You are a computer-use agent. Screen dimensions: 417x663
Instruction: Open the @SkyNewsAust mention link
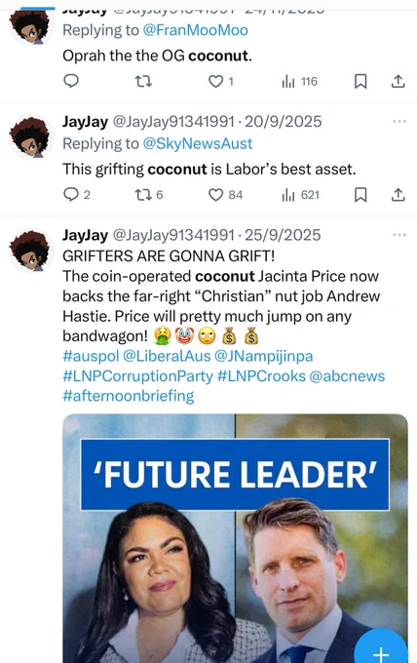[x=198, y=143]
